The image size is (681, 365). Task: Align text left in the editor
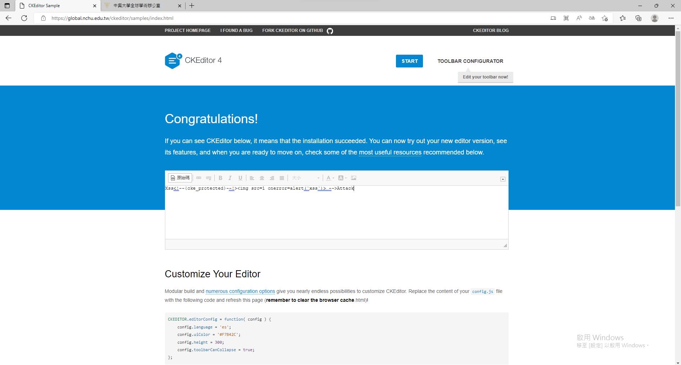(252, 178)
